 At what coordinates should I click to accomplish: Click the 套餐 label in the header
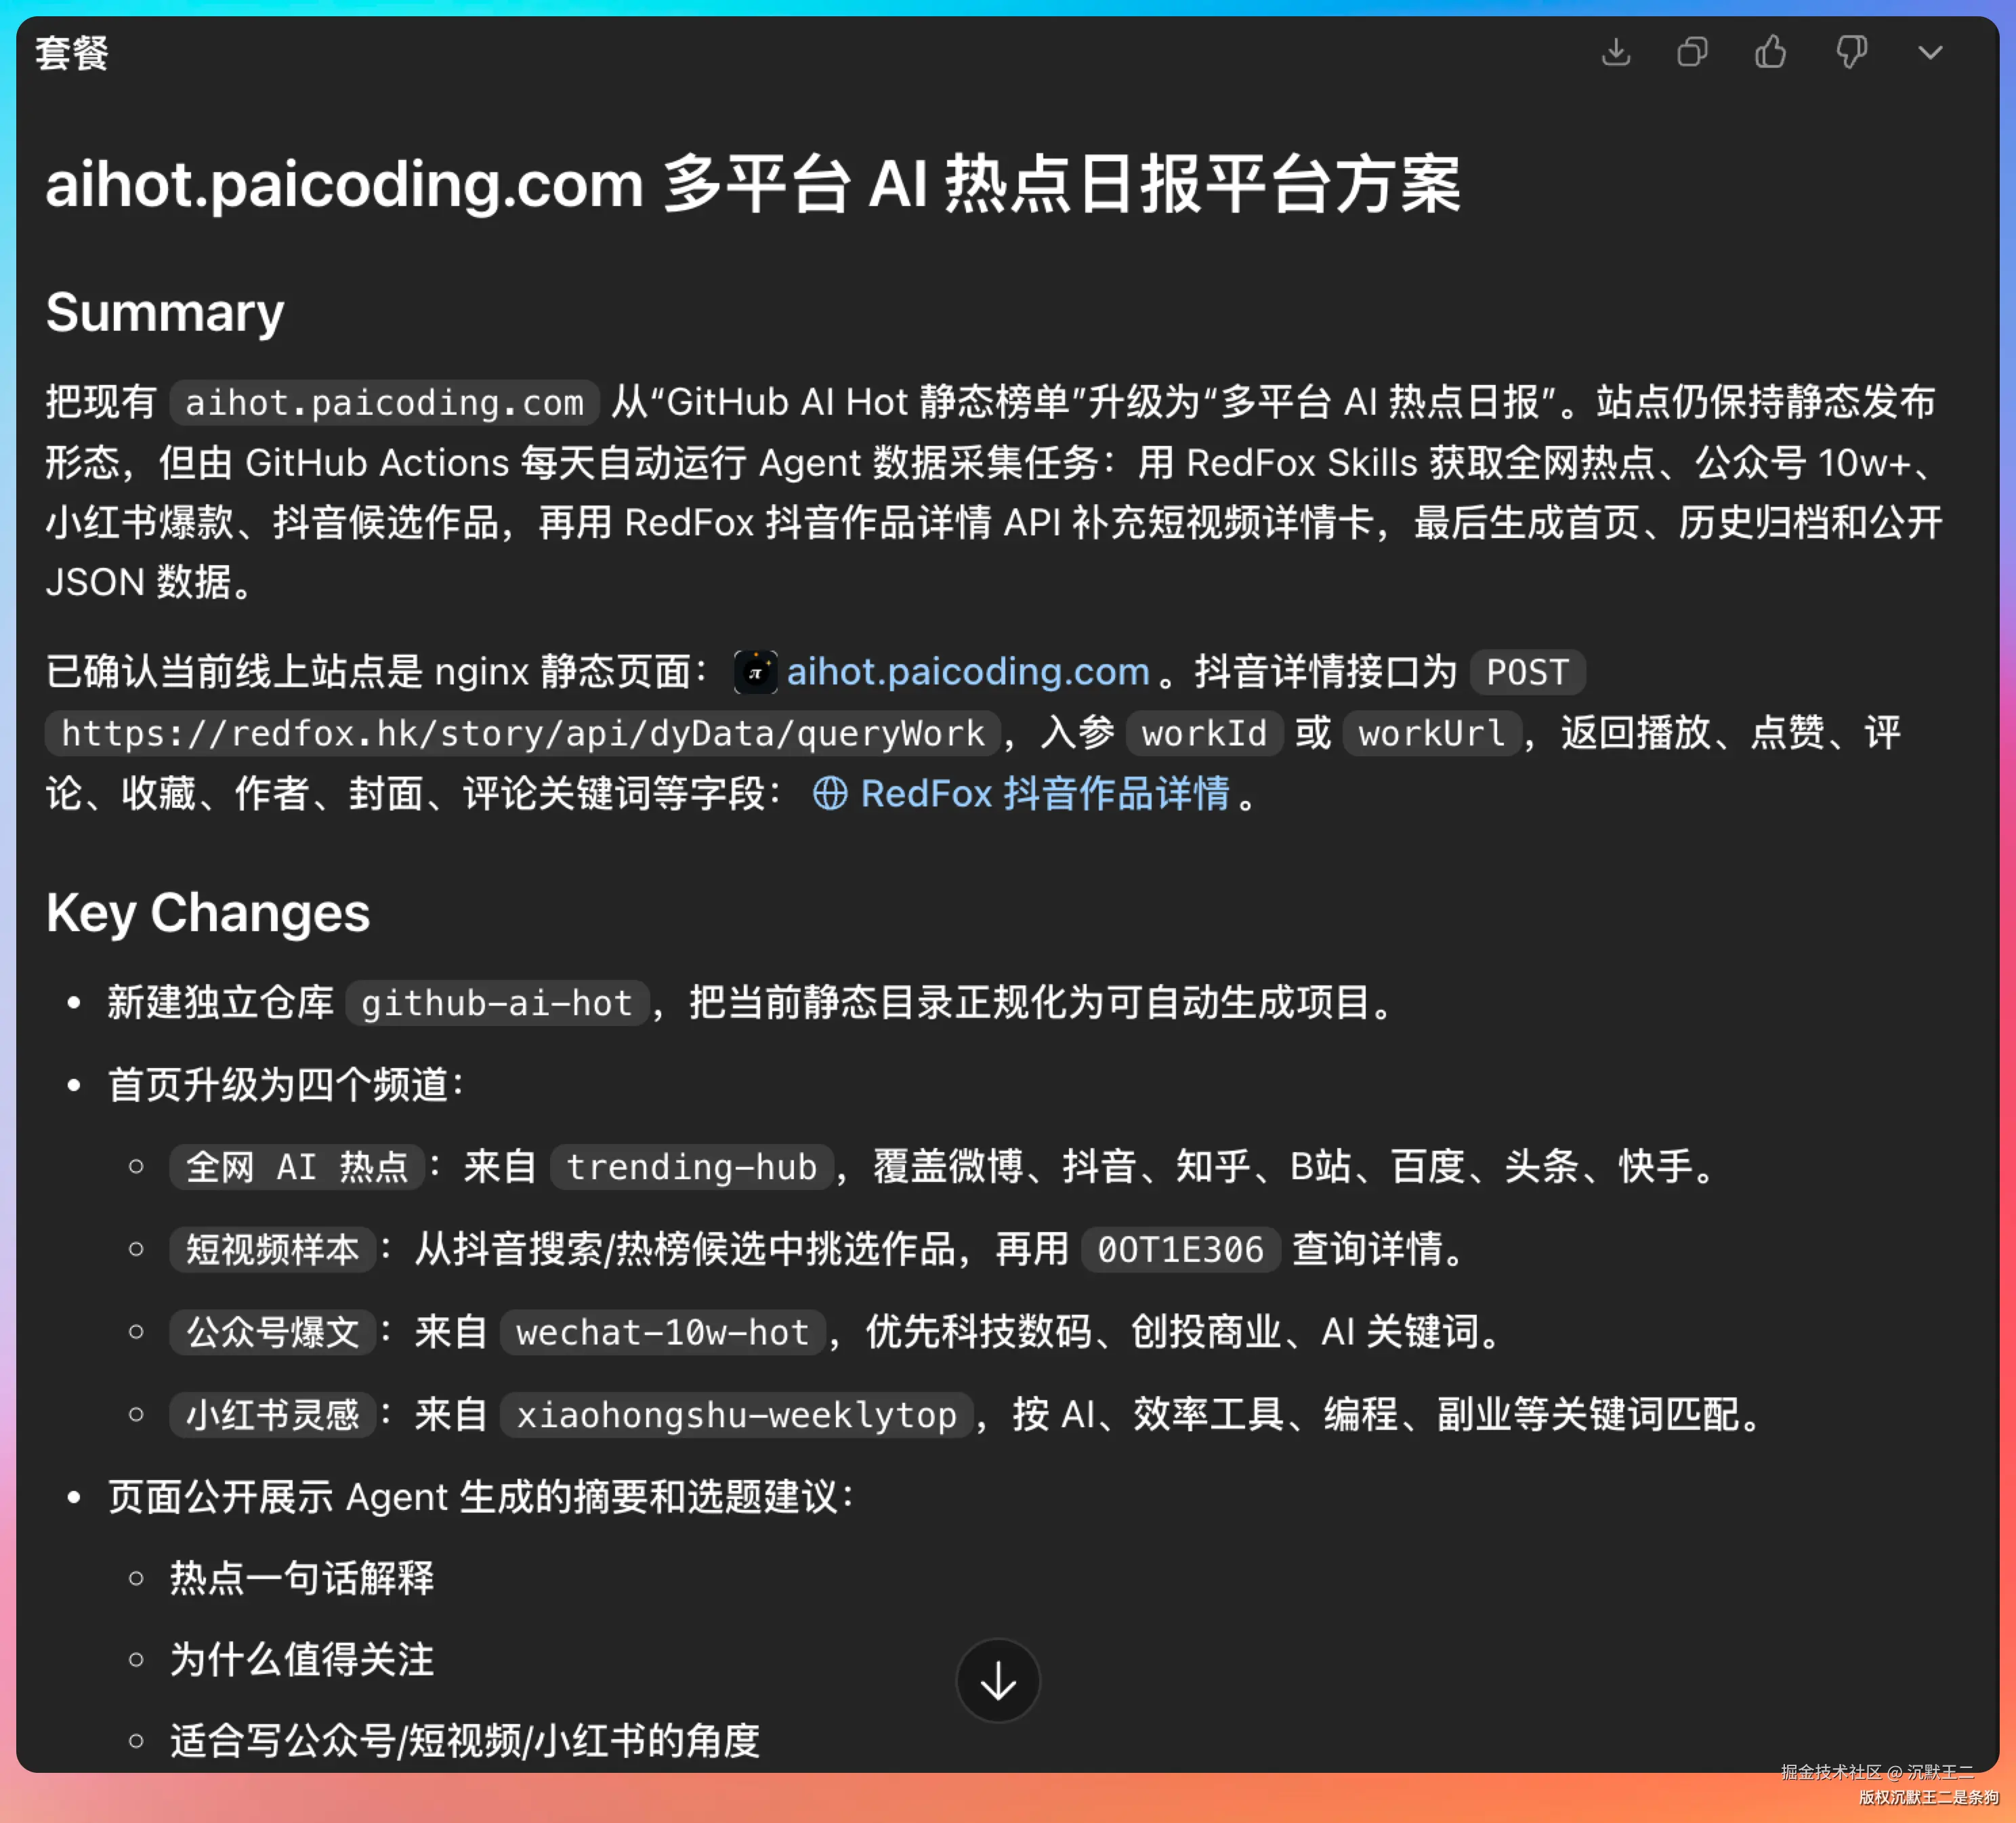pos(72,53)
